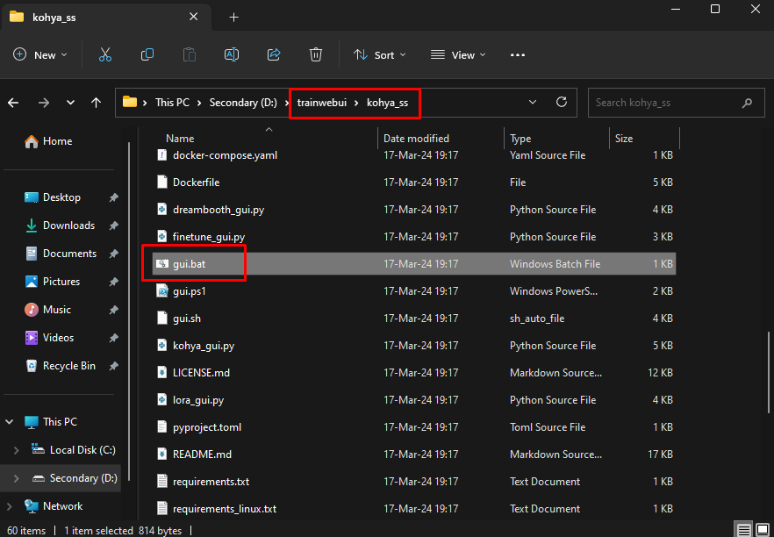This screenshot has height=537, width=774.
Task: Open a new File Explorer tab
Action: point(234,17)
